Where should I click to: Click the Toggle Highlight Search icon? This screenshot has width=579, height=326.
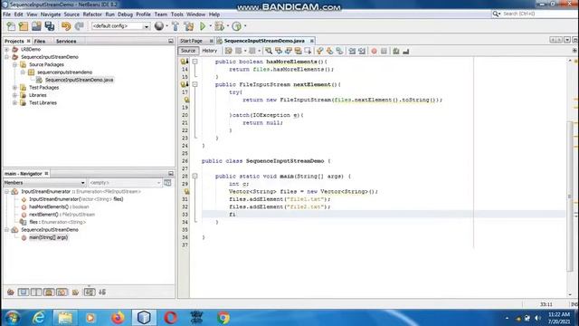tap(298, 51)
